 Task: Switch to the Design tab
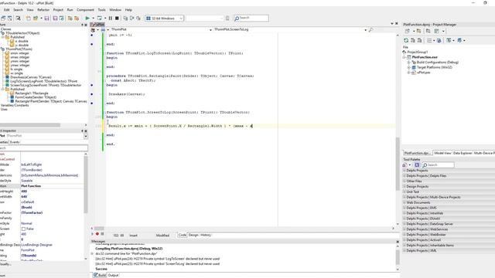pyautogui.click(x=193, y=235)
